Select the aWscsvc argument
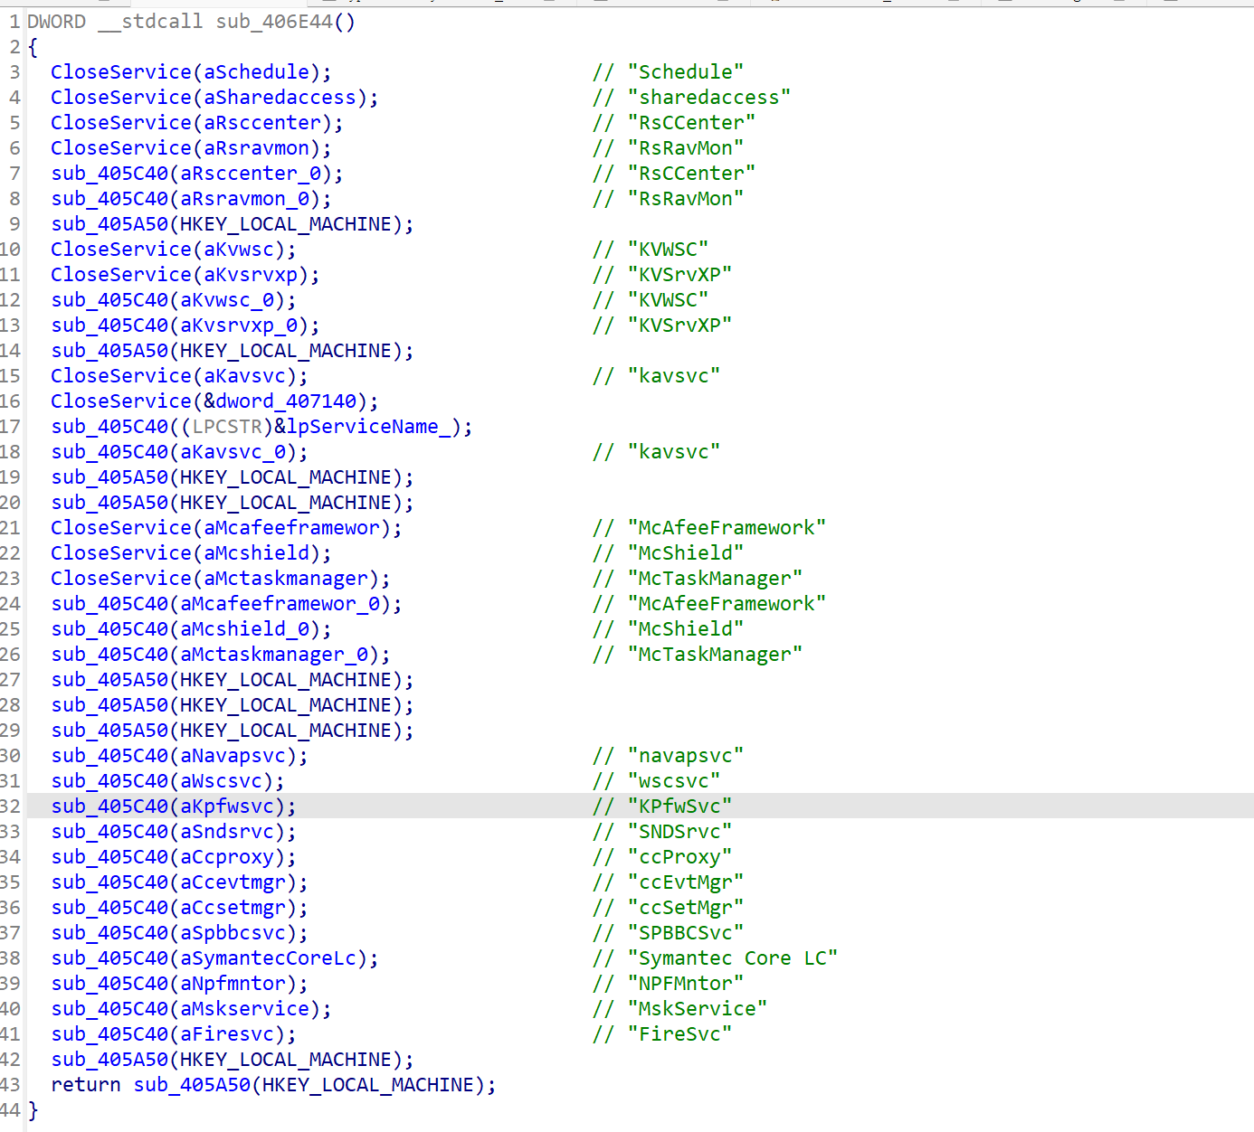This screenshot has width=1254, height=1132. [x=222, y=780]
